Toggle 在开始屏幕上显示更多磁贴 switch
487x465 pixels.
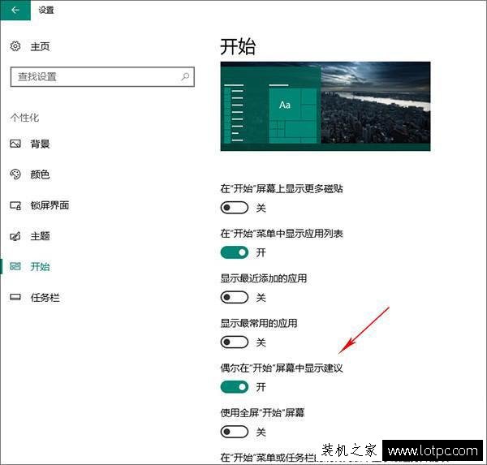pos(235,208)
